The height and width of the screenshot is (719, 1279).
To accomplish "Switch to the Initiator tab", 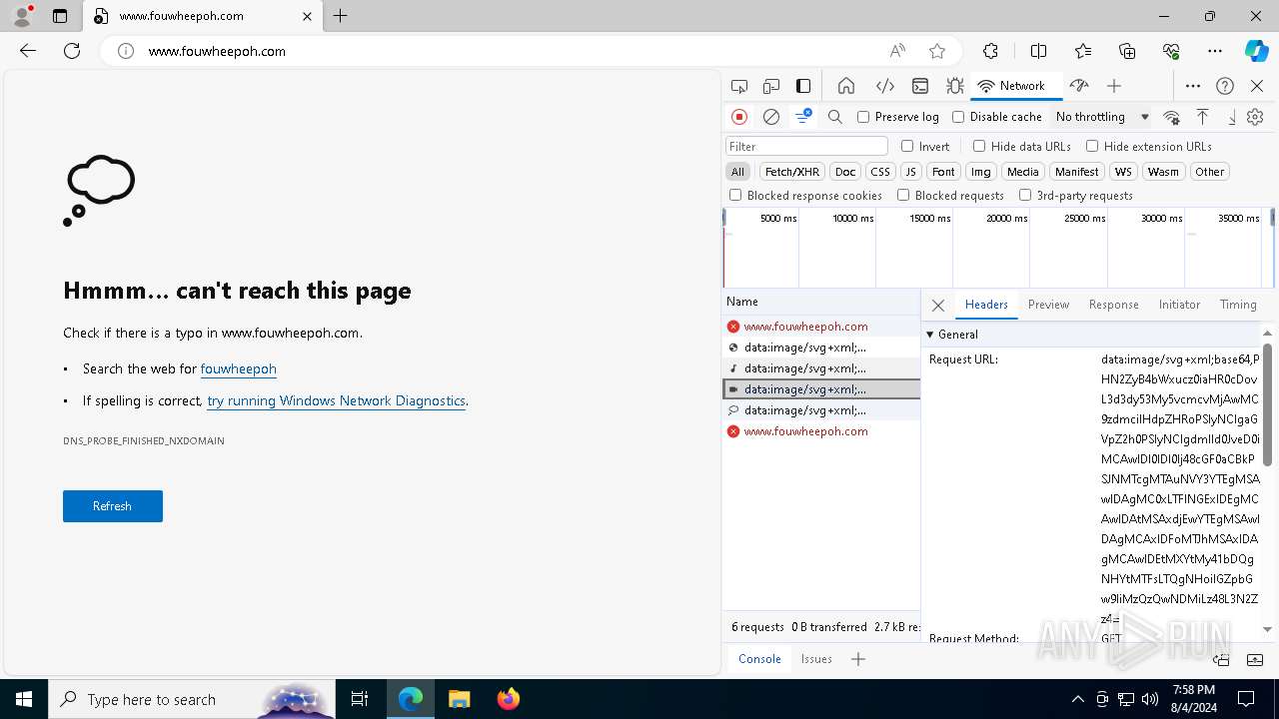I will pos(1179,305).
